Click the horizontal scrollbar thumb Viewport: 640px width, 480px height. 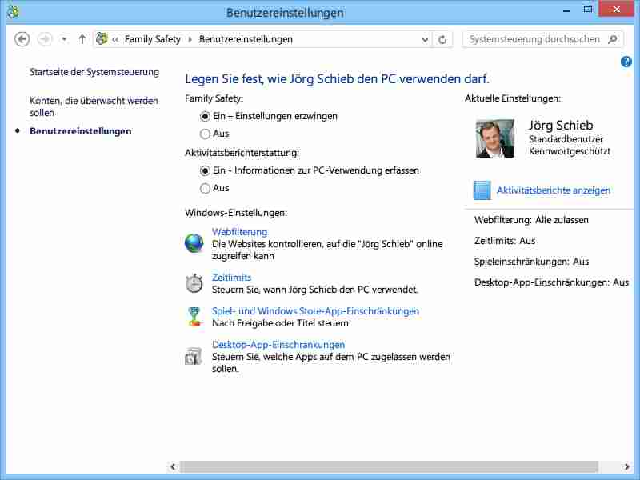tap(390, 466)
